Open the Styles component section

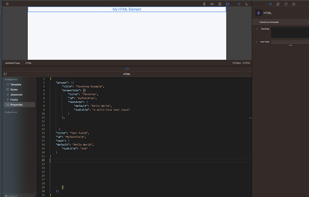click(20, 90)
